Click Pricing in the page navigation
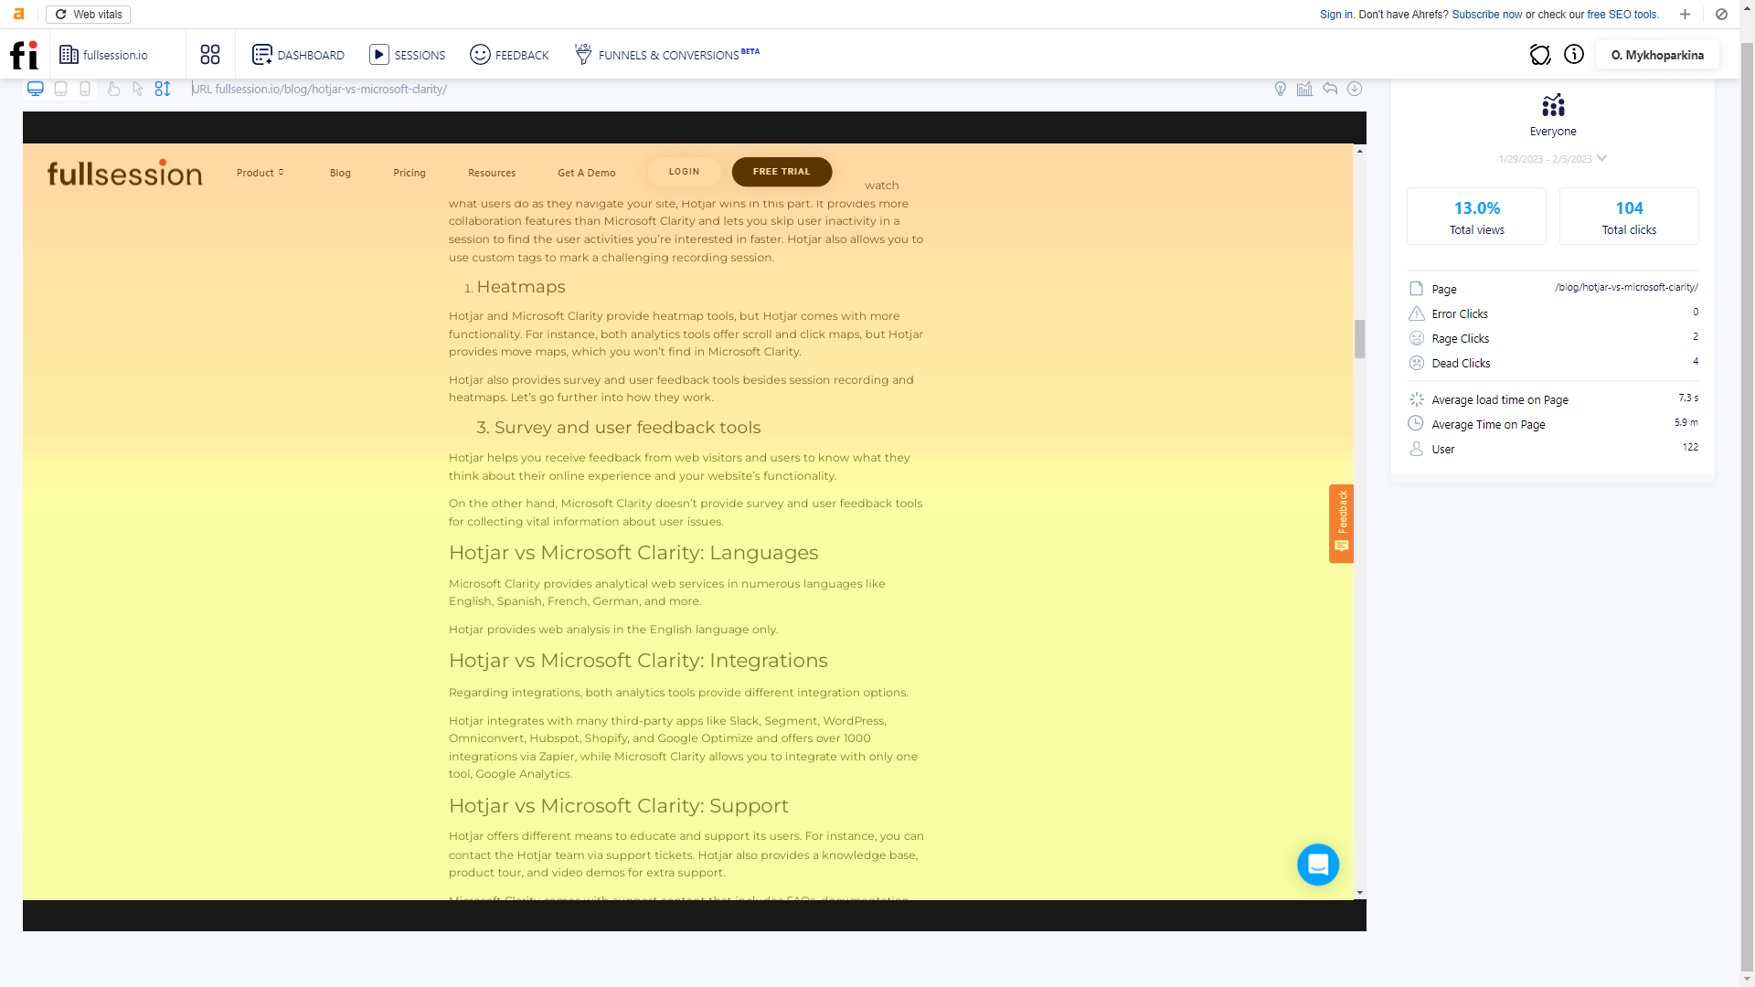The height and width of the screenshot is (987, 1755). [409, 173]
